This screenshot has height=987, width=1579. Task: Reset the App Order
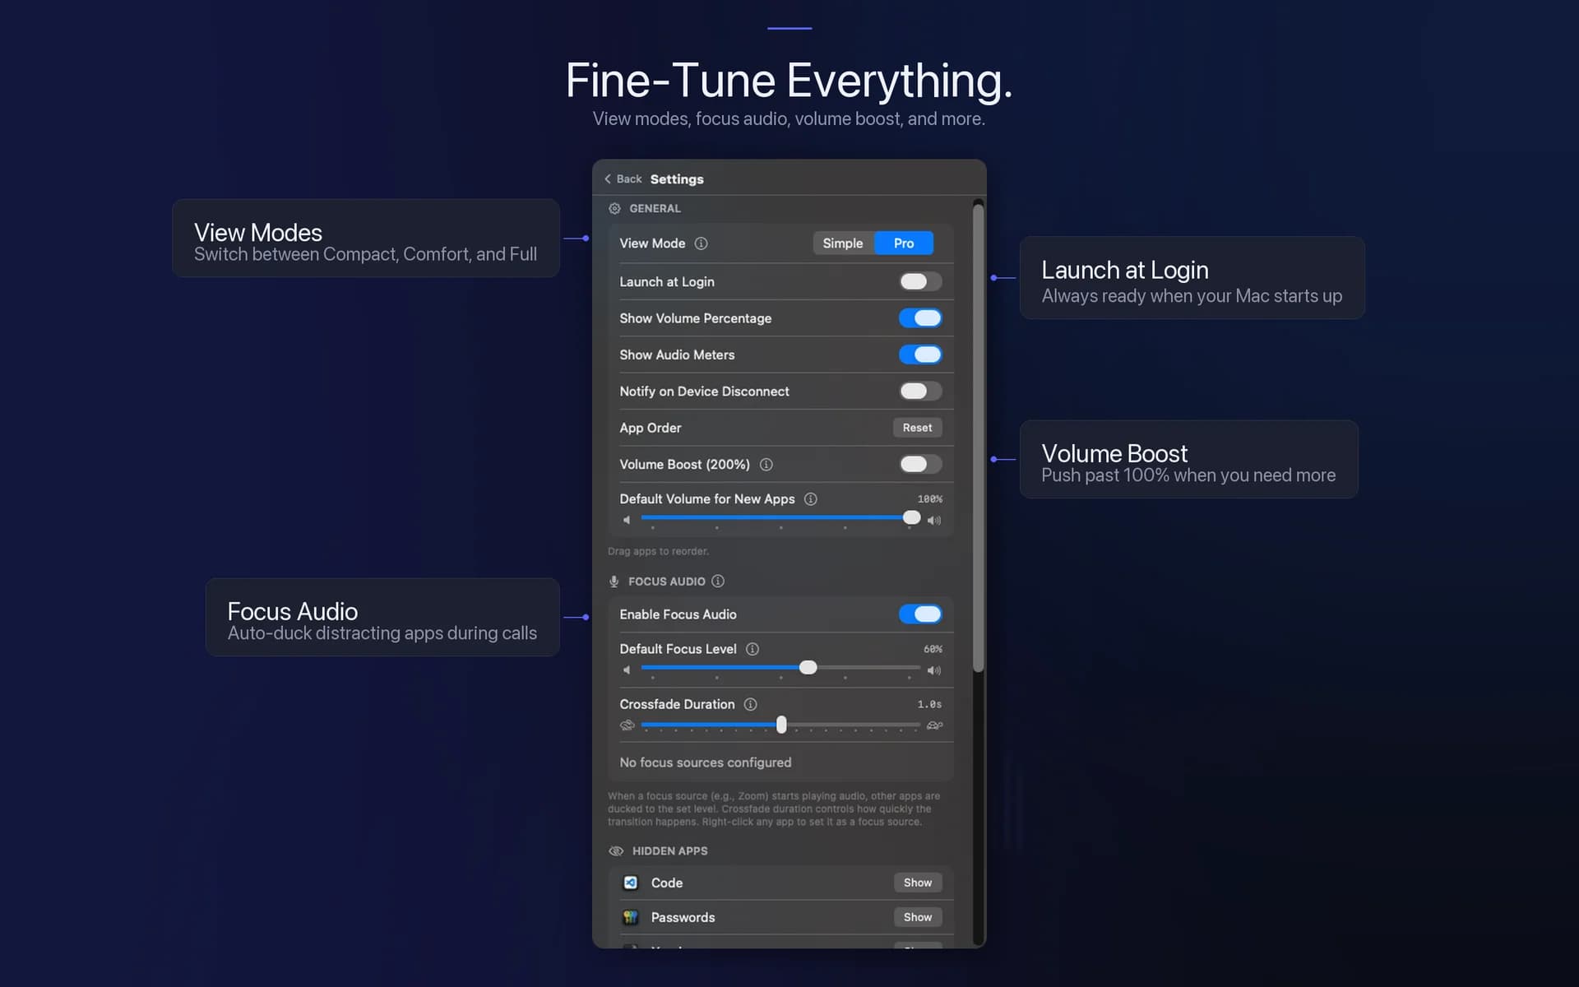click(917, 428)
